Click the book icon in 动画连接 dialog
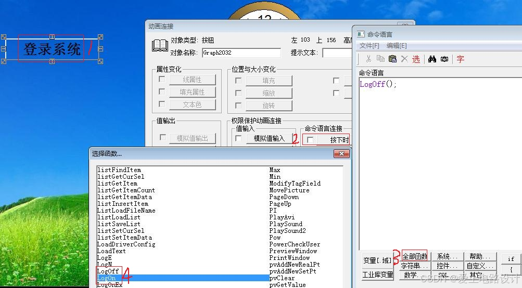 tap(160, 46)
